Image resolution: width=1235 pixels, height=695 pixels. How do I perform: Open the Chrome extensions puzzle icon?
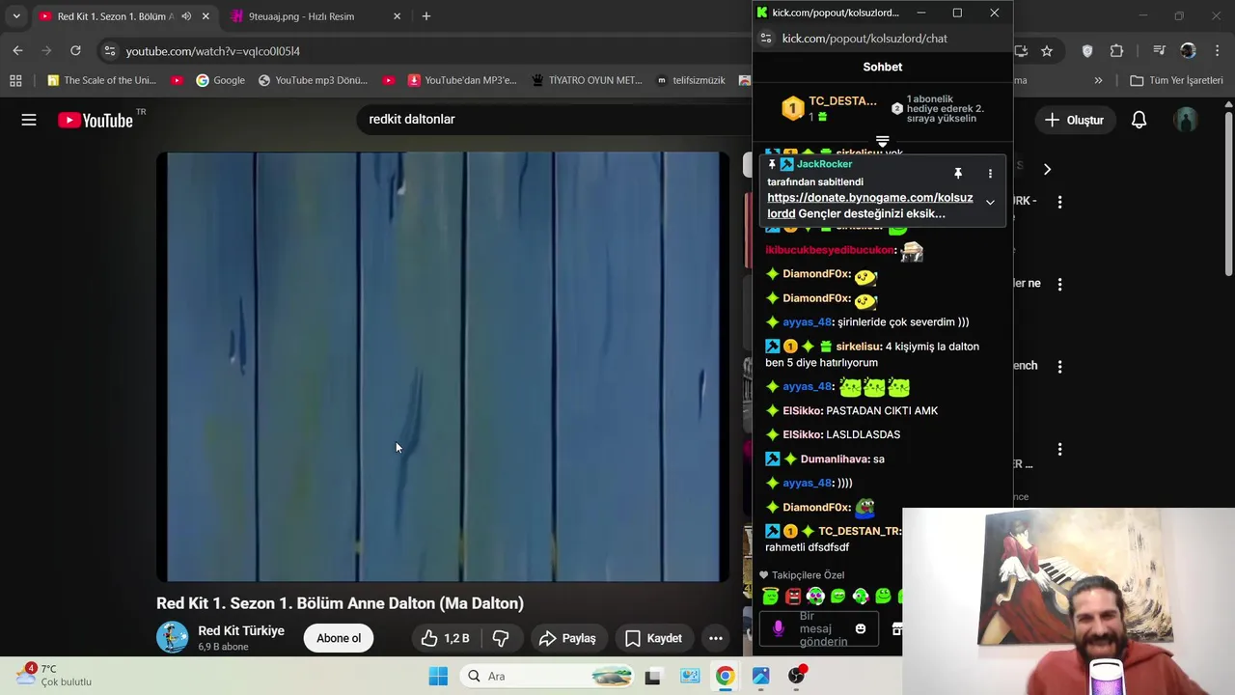point(1116,50)
